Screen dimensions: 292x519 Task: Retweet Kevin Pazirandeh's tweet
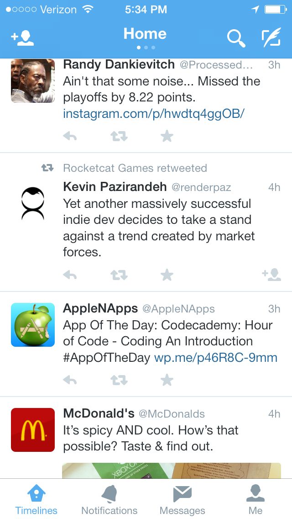click(119, 275)
